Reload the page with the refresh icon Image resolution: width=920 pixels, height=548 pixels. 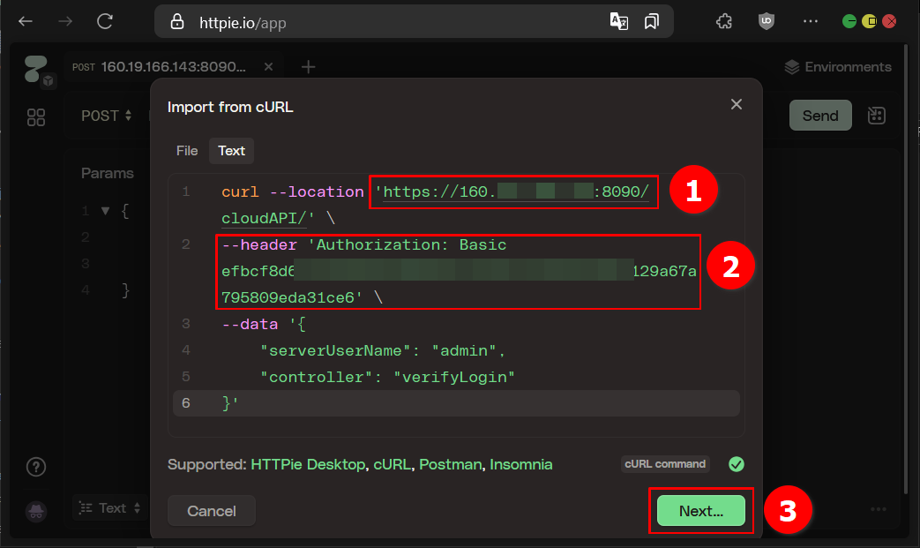pos(105,22)
